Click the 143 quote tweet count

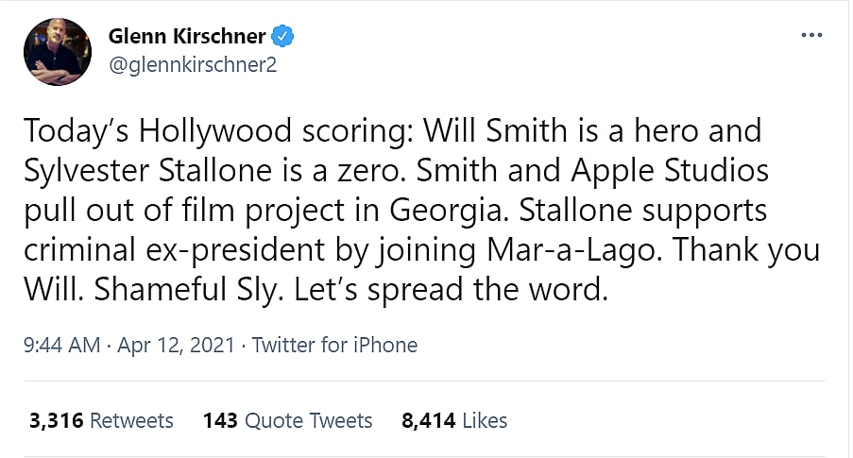[219, 420]
